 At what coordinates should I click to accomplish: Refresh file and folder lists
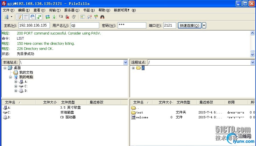click(x=48, y=17)
